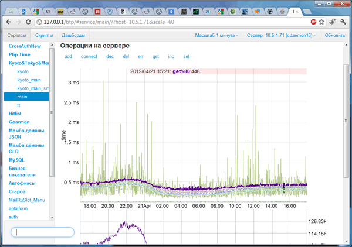Switch to the Lw browser tab
This screenshot has width=352, height=247.
pos(11,12)
